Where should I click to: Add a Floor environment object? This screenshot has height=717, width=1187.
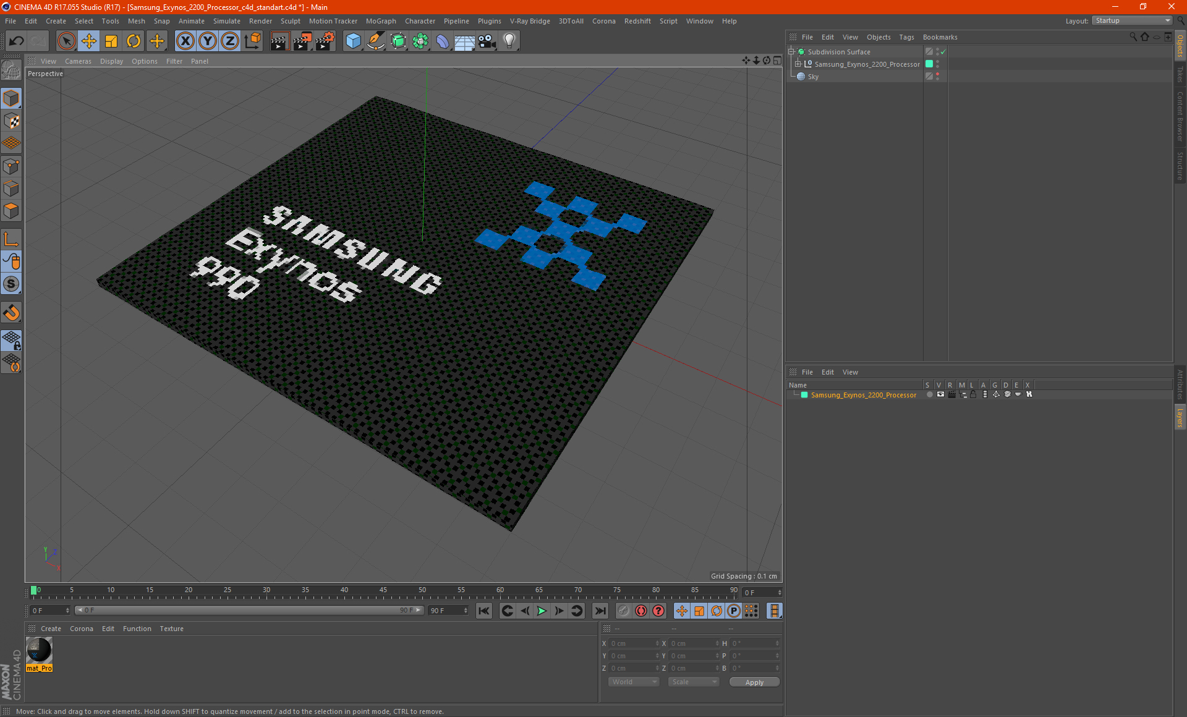click(464, 41)
